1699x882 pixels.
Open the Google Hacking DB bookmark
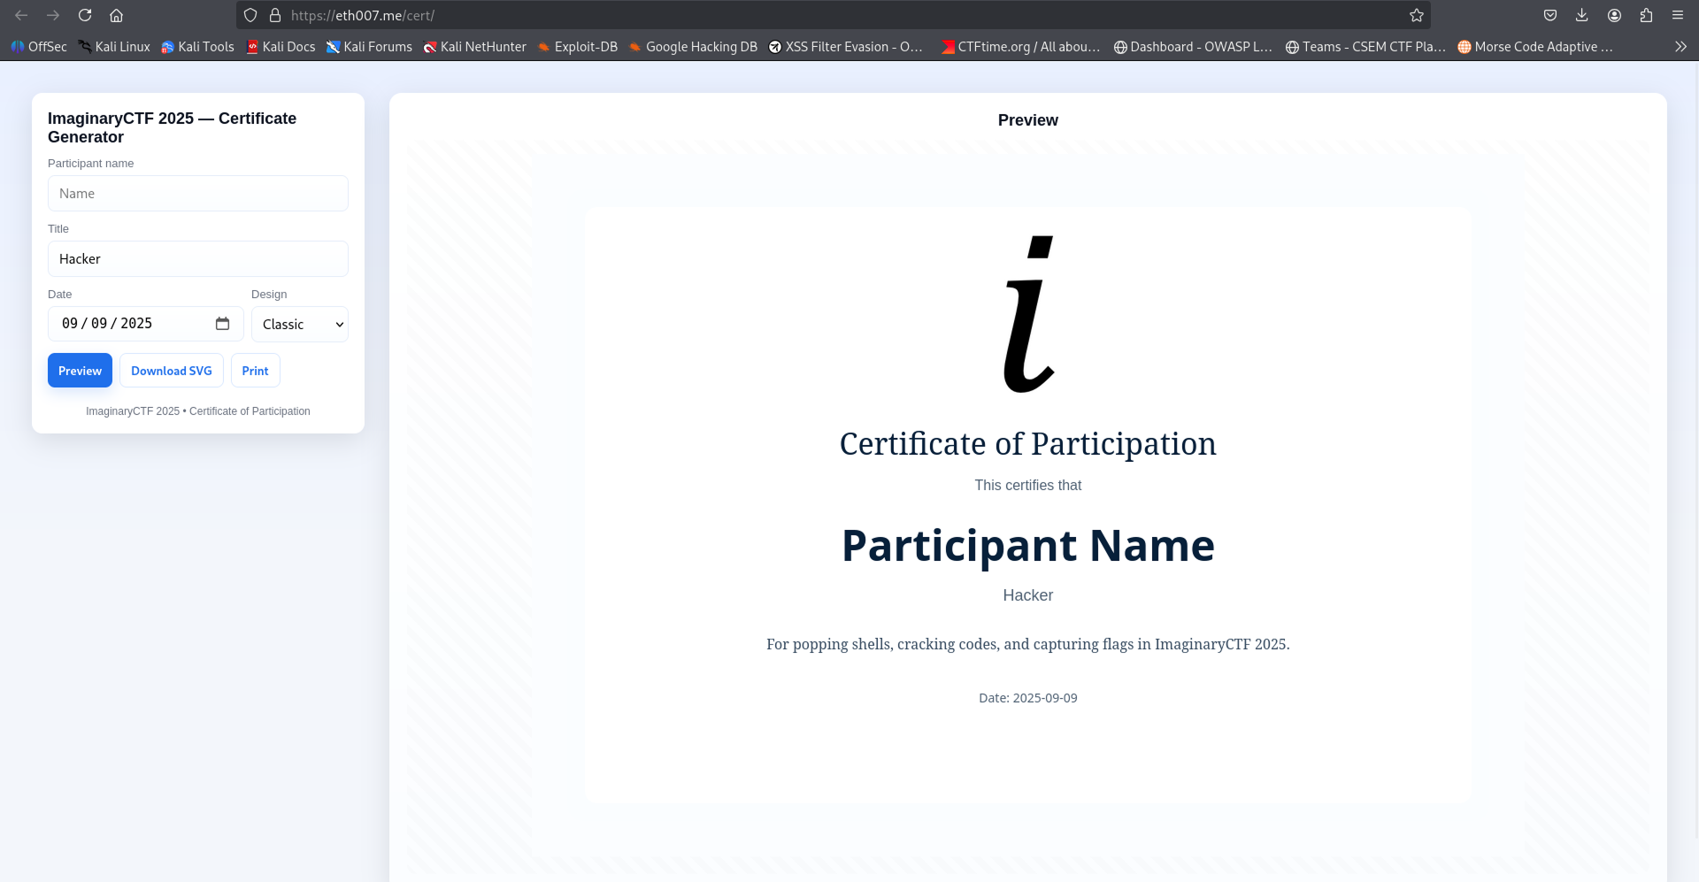pos(694,47)
